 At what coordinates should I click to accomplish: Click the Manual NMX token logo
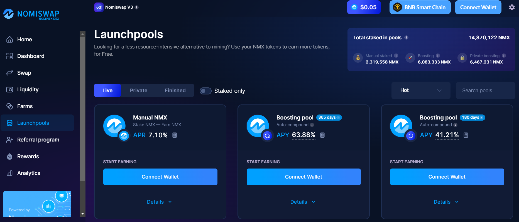tap(114, 126)
